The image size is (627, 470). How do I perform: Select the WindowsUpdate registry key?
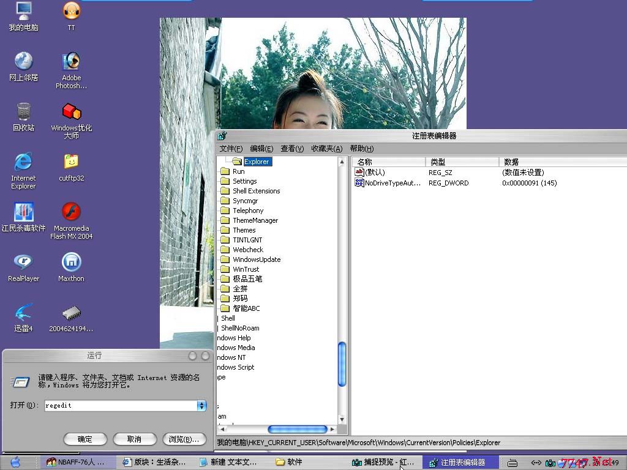(257, 259)
